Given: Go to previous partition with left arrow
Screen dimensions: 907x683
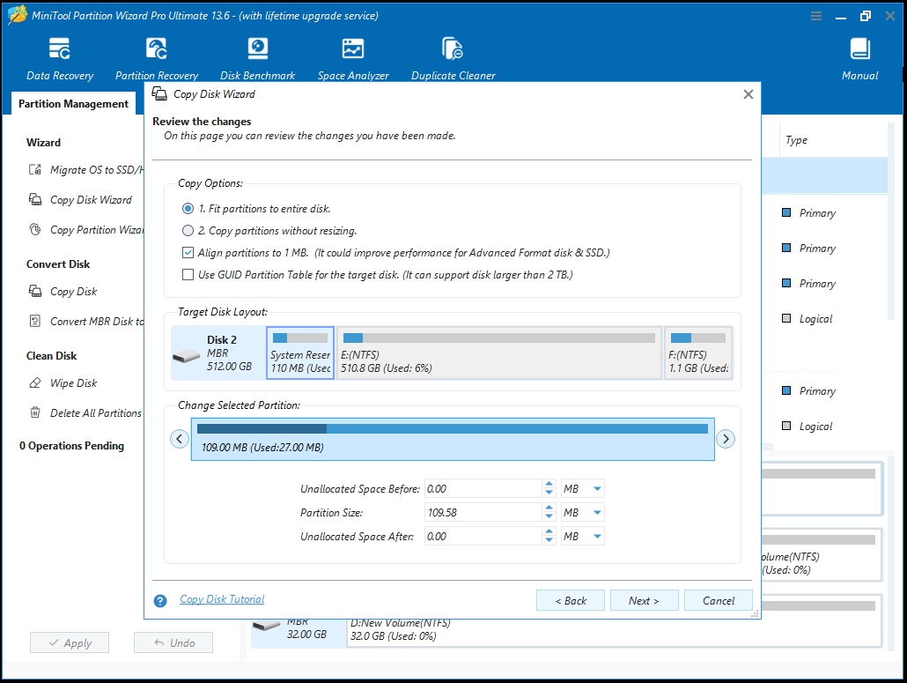Looking at the screenshot, I should (x=180, y=439).
